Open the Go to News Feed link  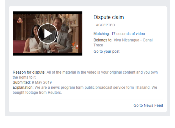(148, 105)
